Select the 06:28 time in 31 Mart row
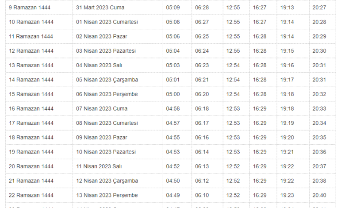Viewport: 345px width, 208px height. point(202,8)
